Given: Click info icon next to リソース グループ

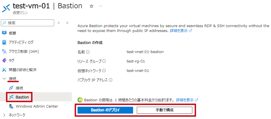Looking at the screenshot, I should pyautogui.click(x=104, y=61).
